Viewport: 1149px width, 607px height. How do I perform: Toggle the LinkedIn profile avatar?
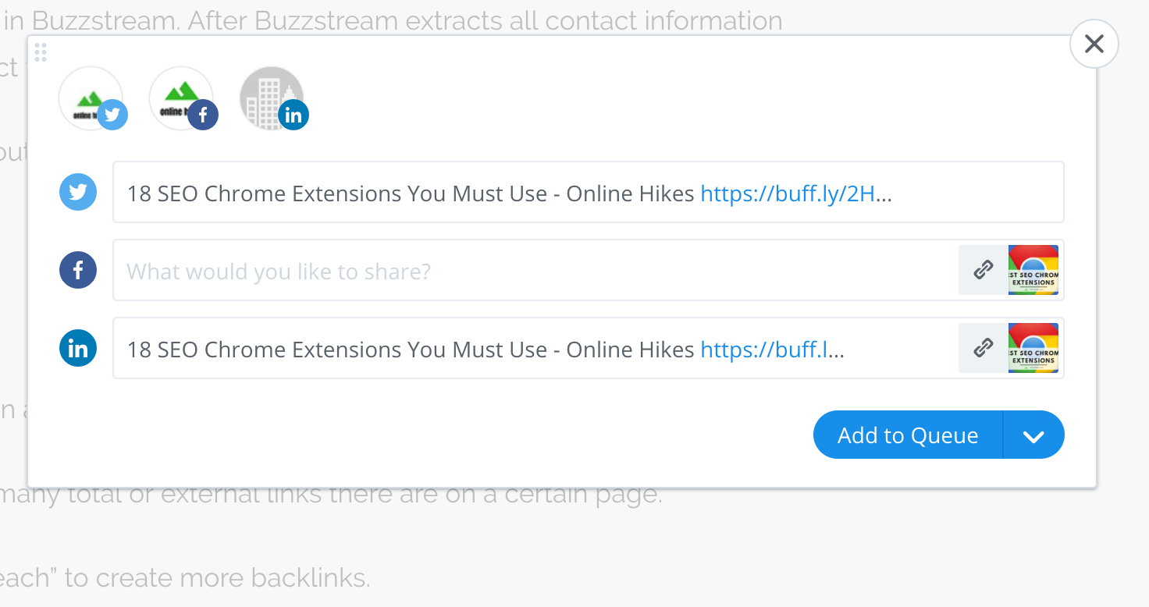point(270,98)
